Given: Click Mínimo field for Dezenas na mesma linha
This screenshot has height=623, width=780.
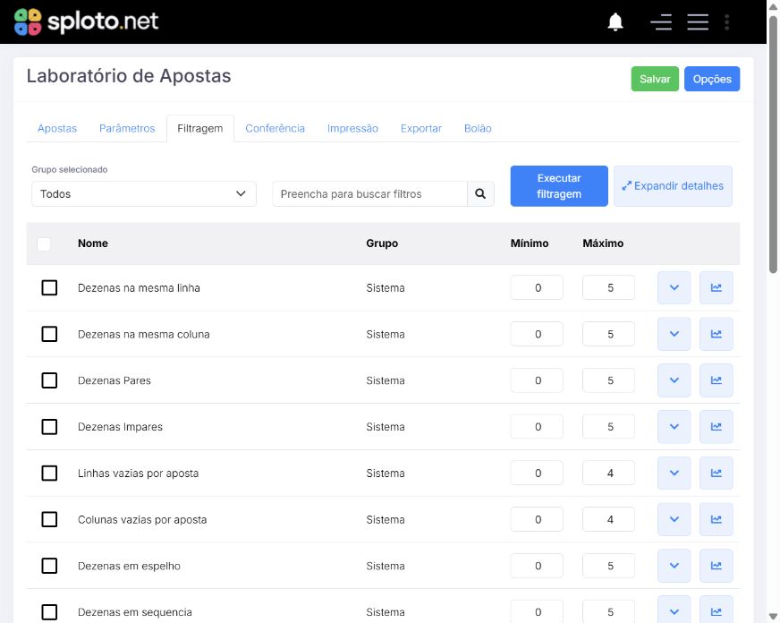Looking at the screenshot, I should coord(537,287).
